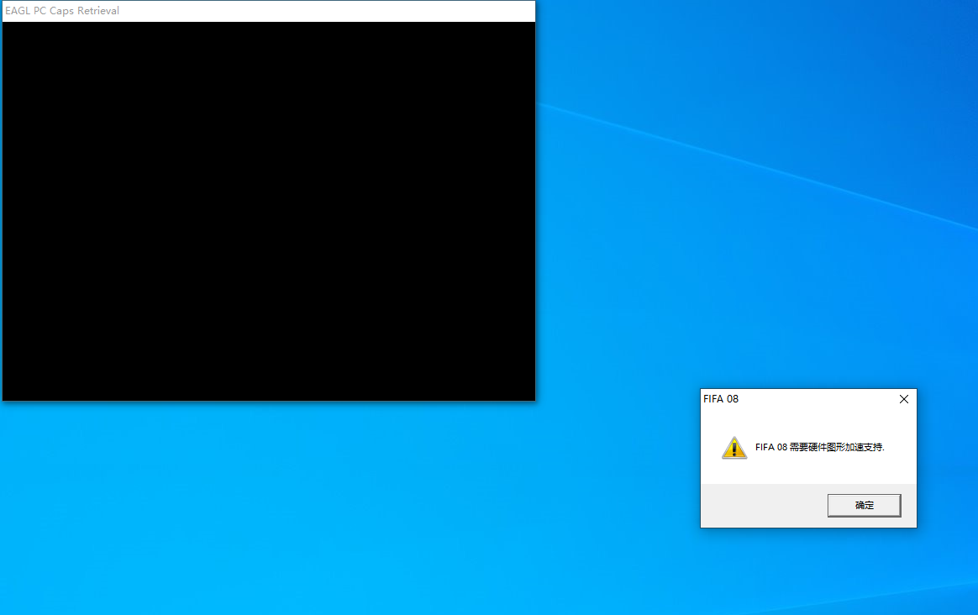Close the FIFA 08 warning dialog
The image size is (978, 615).
pos(904,399)
